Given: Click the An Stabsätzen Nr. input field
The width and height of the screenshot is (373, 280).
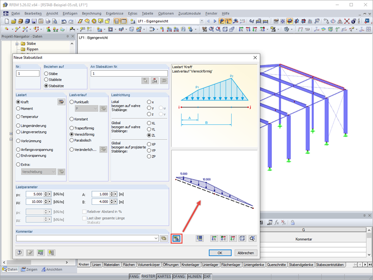Looking at the screenshot, I should (x=129, y=74).
